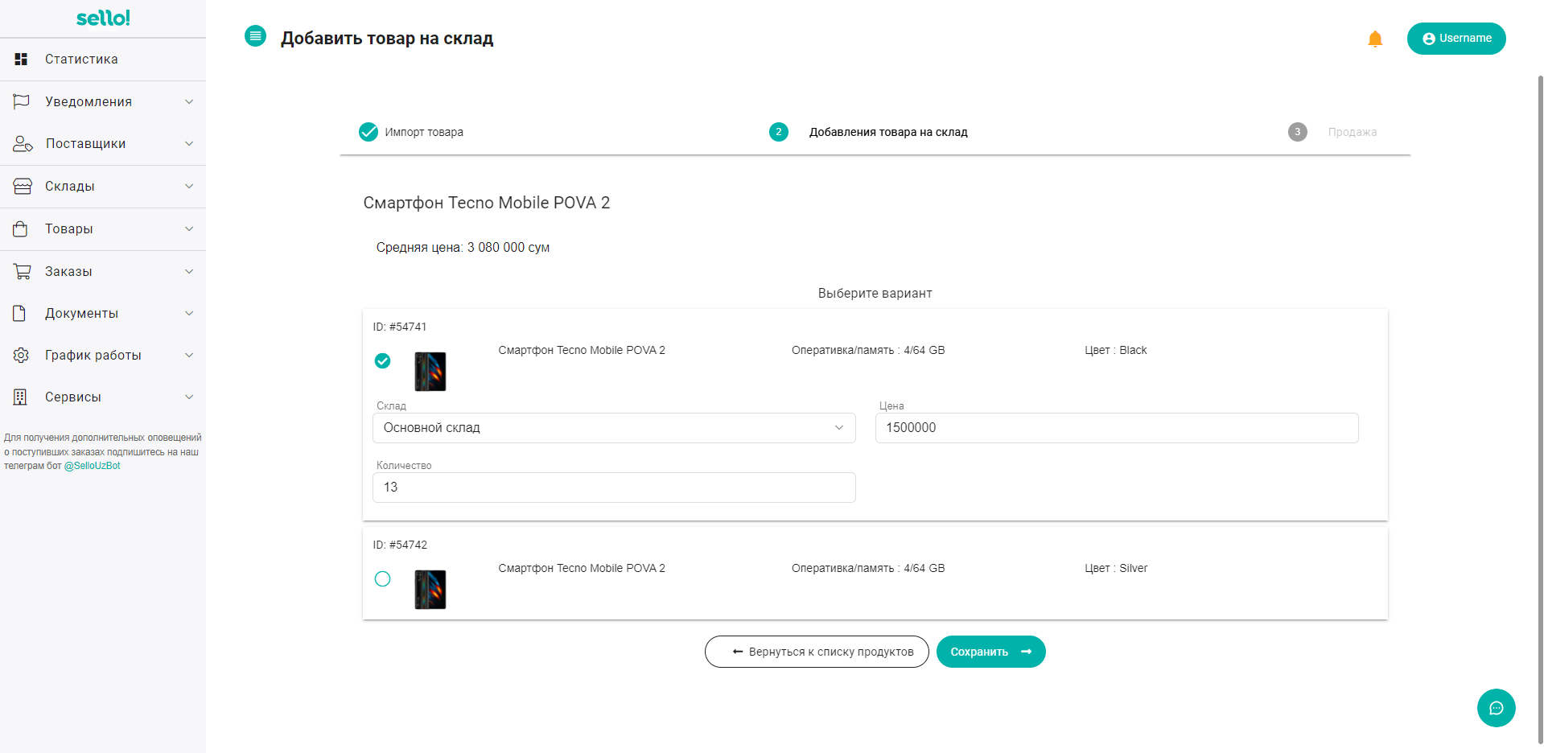Click step 3 circle of the stepper
This screenshot has height=753, width=1544.
tap(1298, 132)
